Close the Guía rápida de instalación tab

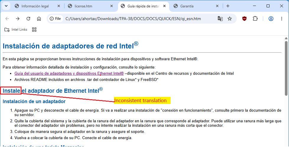coord(164,6)
